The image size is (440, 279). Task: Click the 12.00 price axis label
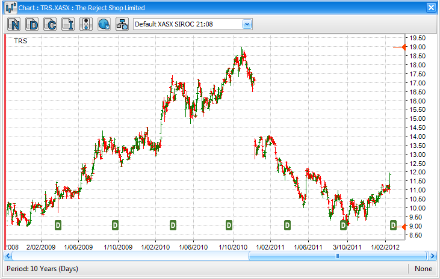[417, 172]
